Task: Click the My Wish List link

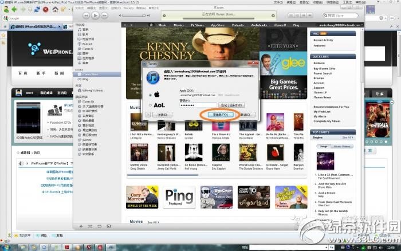Action: pyautogui.click(x=322, y=112)
